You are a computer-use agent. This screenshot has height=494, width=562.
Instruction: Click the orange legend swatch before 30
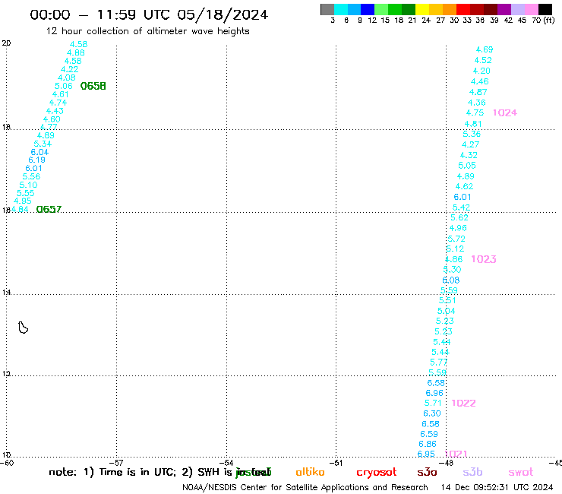click(x=450, y=9)
